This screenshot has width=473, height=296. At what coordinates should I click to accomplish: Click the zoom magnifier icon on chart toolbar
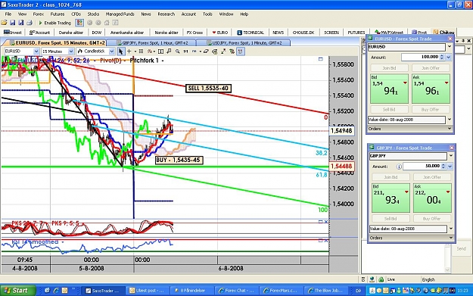click(x=177, y=51)
